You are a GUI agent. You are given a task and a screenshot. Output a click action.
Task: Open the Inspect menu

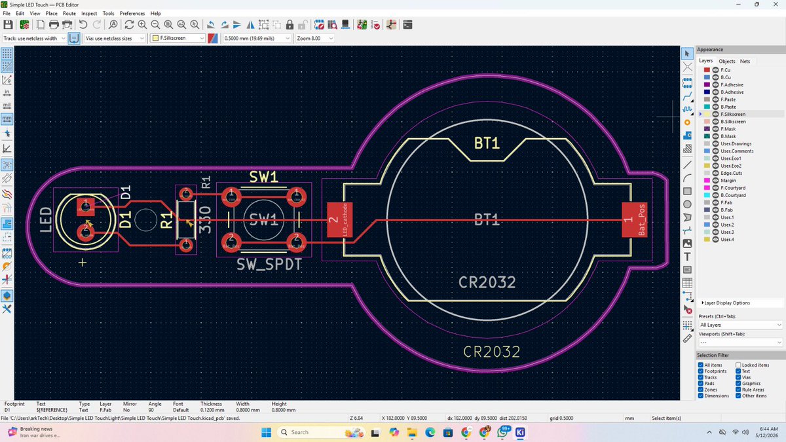90,13
